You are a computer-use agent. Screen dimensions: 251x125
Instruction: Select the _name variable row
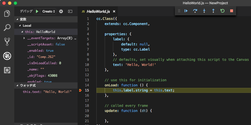[x=46, y=69]
